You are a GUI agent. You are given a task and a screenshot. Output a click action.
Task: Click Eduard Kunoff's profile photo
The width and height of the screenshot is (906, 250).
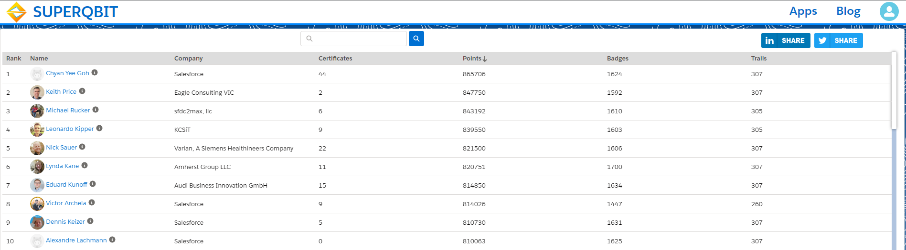37,185
